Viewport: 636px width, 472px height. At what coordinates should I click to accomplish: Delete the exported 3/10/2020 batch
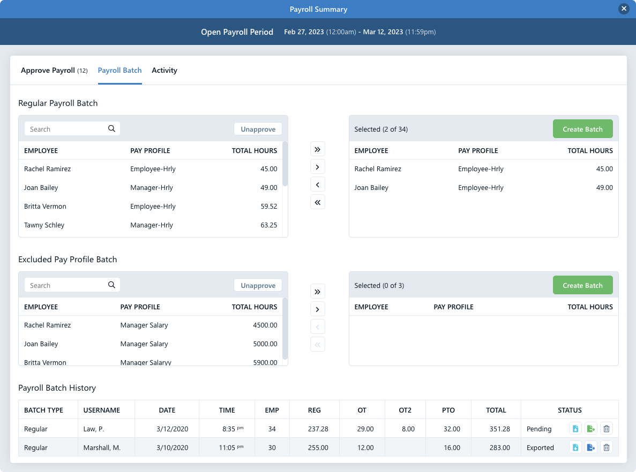(x=607, y=447)
